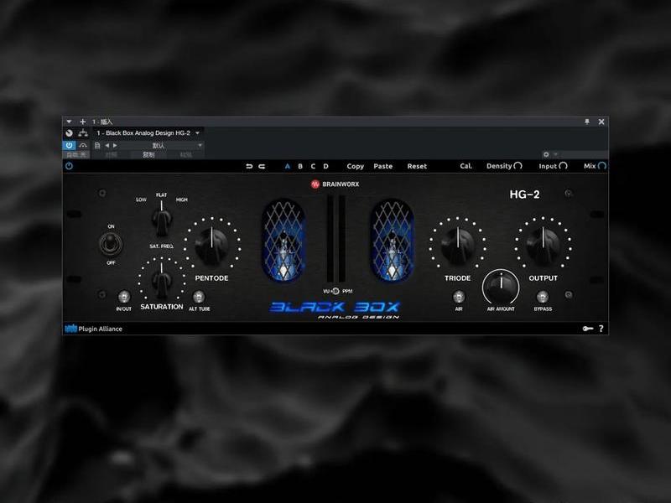This screenshot has width=671, height=503.
Task: Go to previous preset with left arrow
Action: (107, 145)
